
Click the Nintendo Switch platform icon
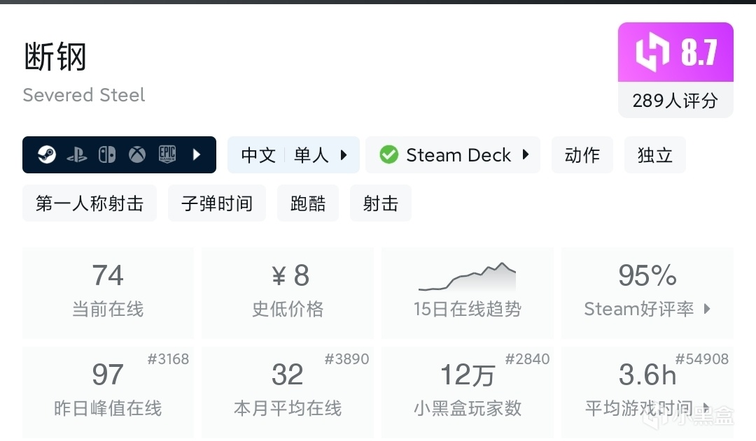click(x=107, y=155)
